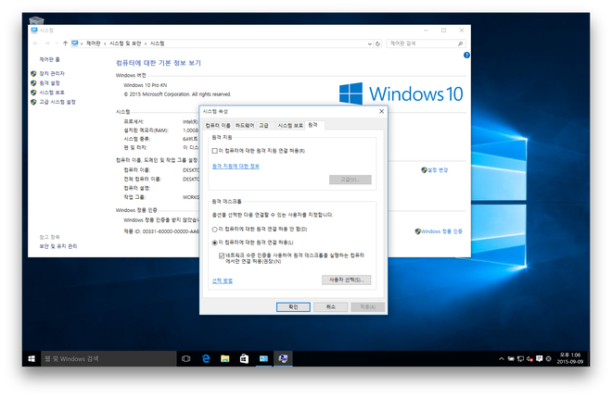
Task: Click the Forward arrow in System window
Action: coord(47,44)
